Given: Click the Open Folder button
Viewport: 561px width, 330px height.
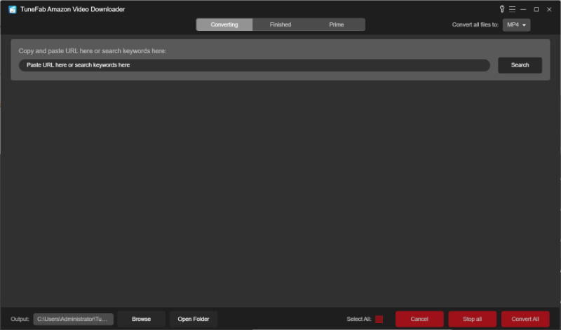Looking at the screenshot, I should tap(194, 319).
